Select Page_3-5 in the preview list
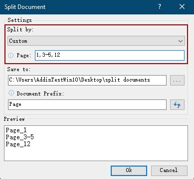This screenshot has width=194, height=179. tap(20, 137)
